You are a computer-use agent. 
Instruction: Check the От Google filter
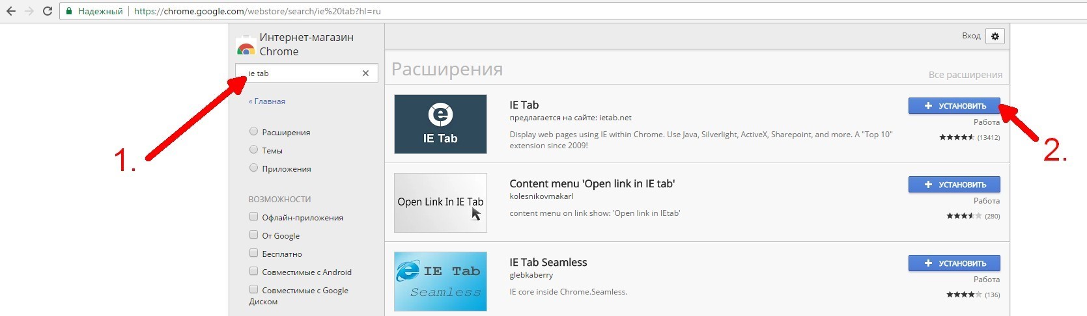click(x=254, y=235)
